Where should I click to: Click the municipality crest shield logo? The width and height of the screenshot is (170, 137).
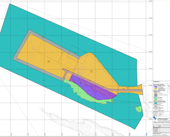pos(155,118)
